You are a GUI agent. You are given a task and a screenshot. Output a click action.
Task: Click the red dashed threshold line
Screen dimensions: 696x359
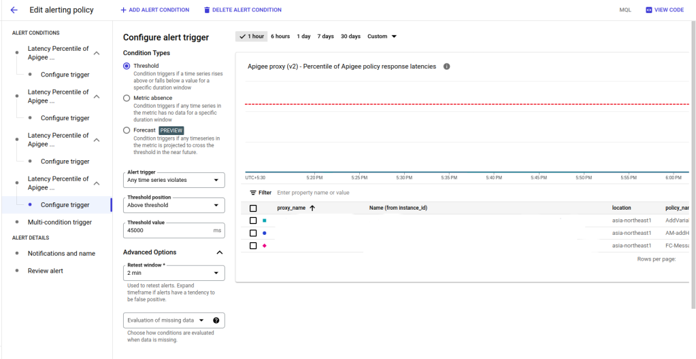coord(466,104)
